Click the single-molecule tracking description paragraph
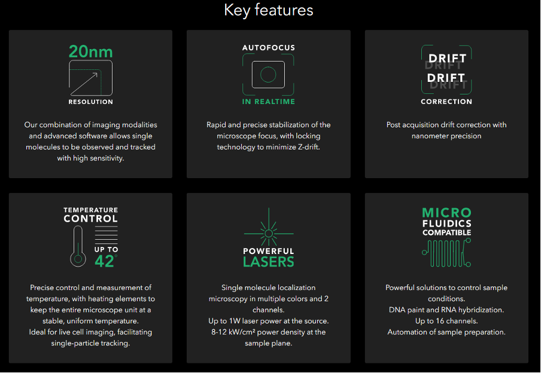Screen dimensions: 541x373 point(90,142)
